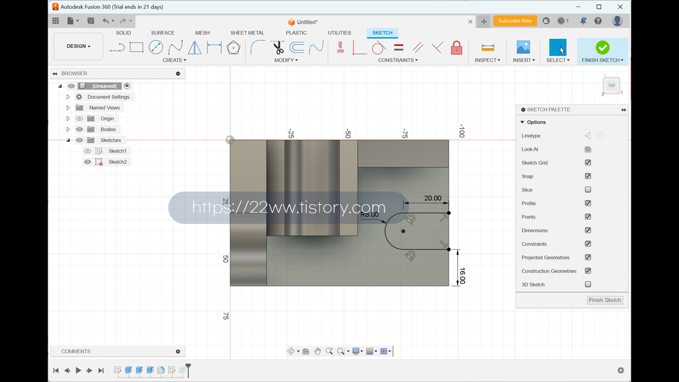Switch to the SHEET METAL tab
The height and width of the screenshot is (382, 679).
click(247, 33)
